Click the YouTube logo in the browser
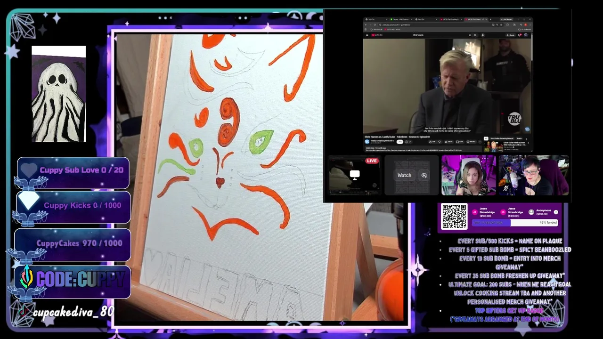Image resolution: width=603 pixels, height=339 pixels. click(x=377, y=35)
